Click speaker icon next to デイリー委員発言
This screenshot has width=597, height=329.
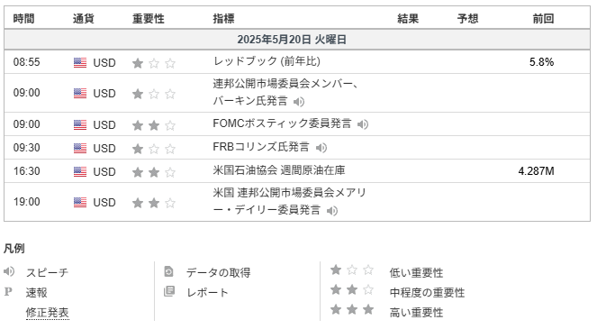click(332, 211)
